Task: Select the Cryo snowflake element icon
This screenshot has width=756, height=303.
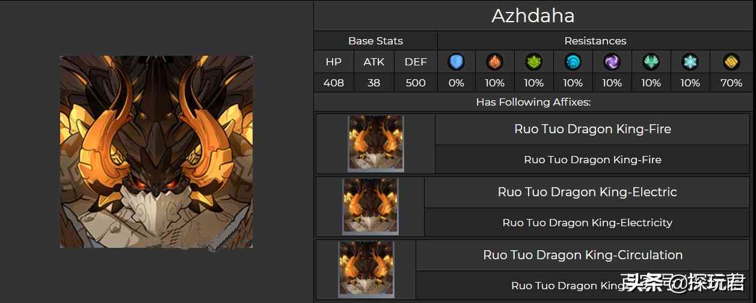Action: [x=690, y=61]
